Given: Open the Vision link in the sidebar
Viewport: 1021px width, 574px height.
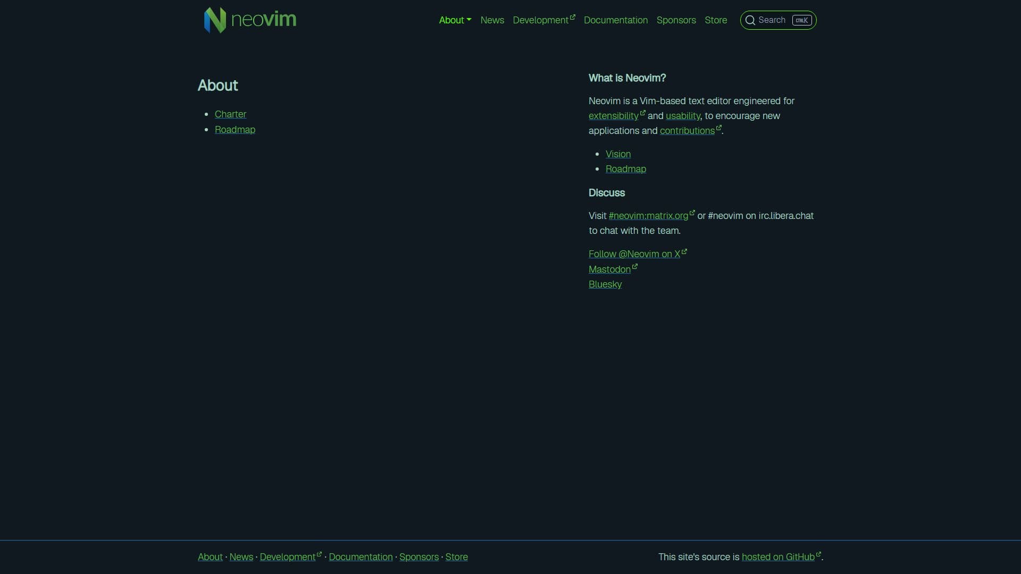Looking at the screenshot, I should click(618, 154).
